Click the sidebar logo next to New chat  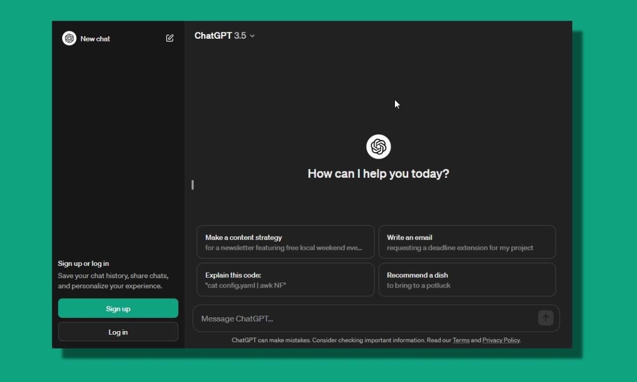pos(69,38)
